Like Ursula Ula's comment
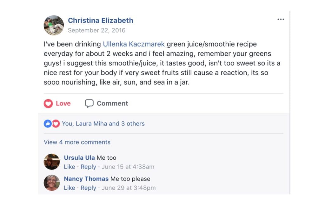This screenshot has width=325, height=209. 70,167
